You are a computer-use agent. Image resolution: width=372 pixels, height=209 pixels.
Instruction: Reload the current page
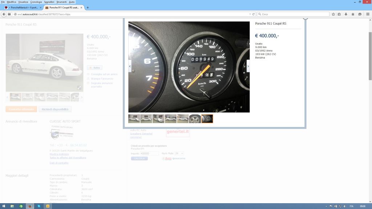[x=253, y=14]
